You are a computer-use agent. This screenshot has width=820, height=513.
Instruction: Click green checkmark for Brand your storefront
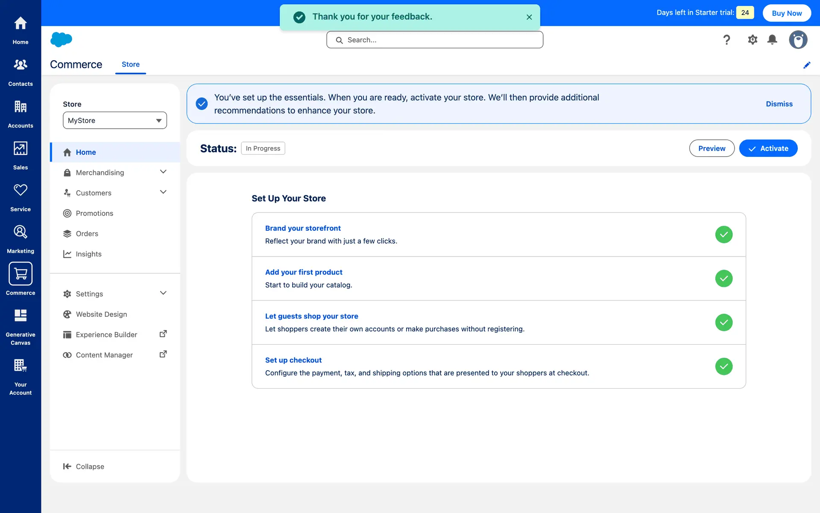click(723, 234)
